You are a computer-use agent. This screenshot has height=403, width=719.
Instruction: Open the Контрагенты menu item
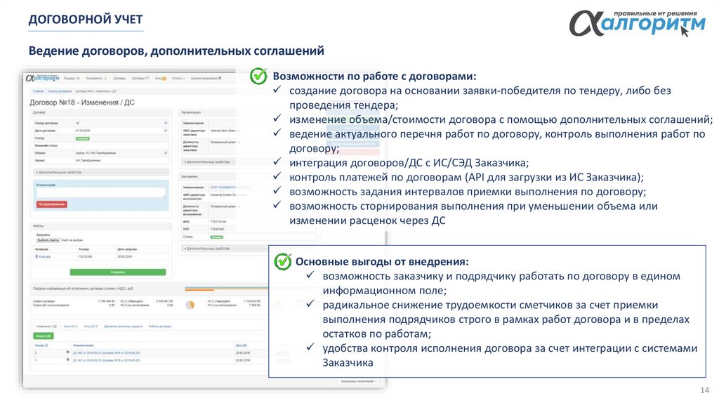click(x=95, y=79)
